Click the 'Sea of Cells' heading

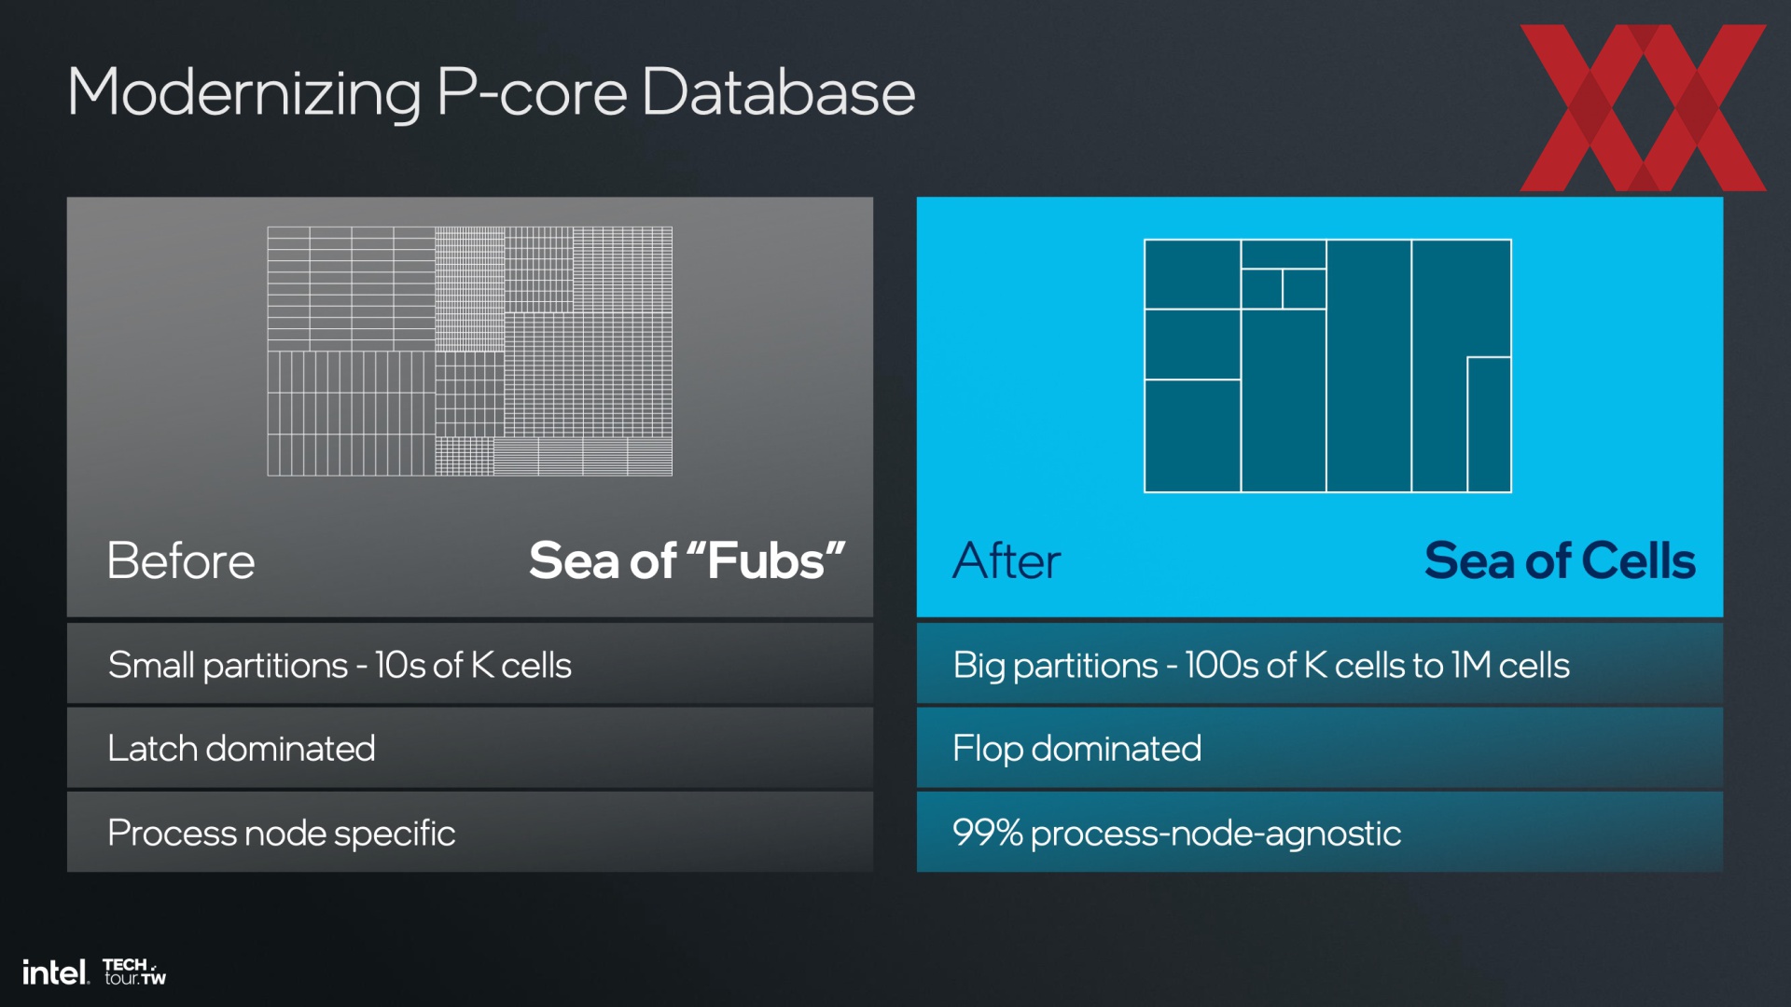[1560, 560]
